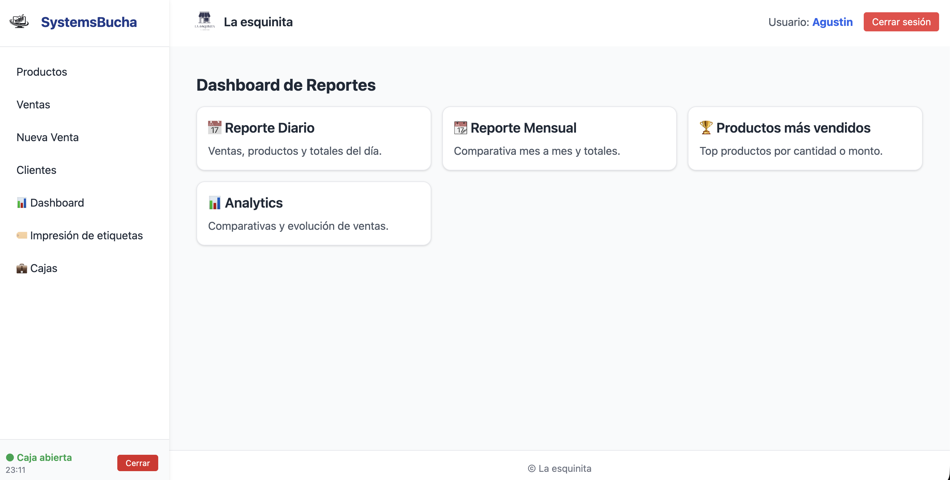Open the Analytics card
This screenshot has width=950, height=480.
pyautogui.click(x=314, y=213)
